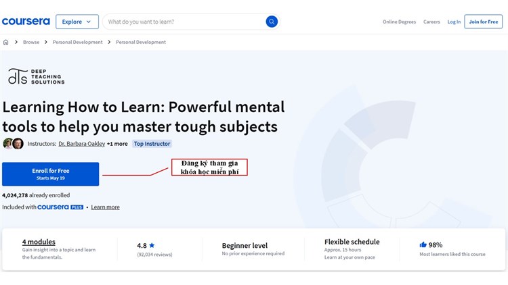Click the '4,024,278 already enrolled' text

click(x=36, y=195)
